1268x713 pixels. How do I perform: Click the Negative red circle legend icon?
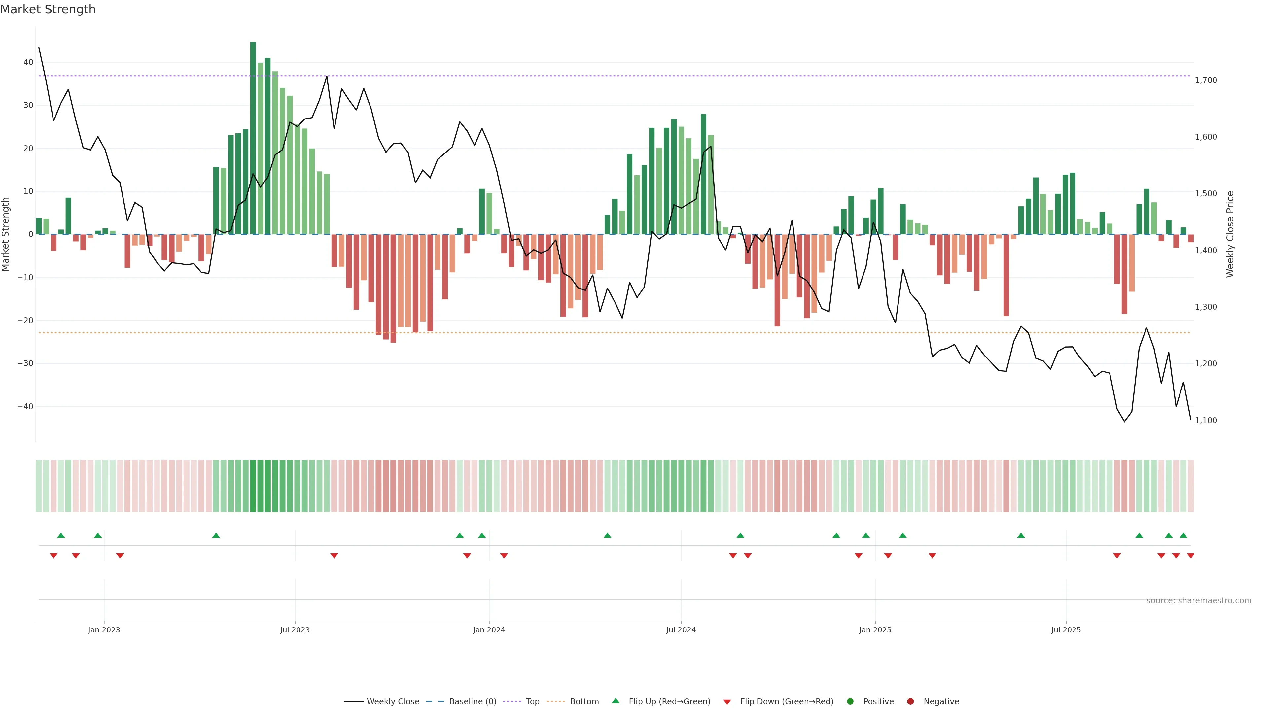[910, 701]
